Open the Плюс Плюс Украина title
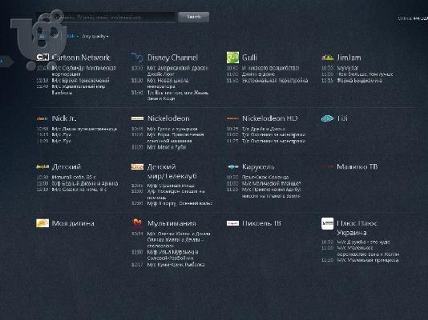428x320 pixels. 357,228
